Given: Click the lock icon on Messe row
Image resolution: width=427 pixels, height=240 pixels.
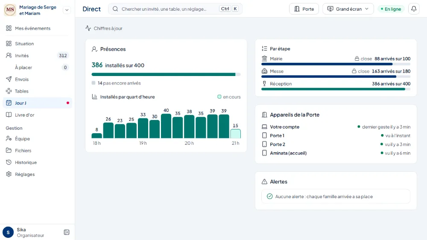Looking at the screenshot, I should (354, 71).
